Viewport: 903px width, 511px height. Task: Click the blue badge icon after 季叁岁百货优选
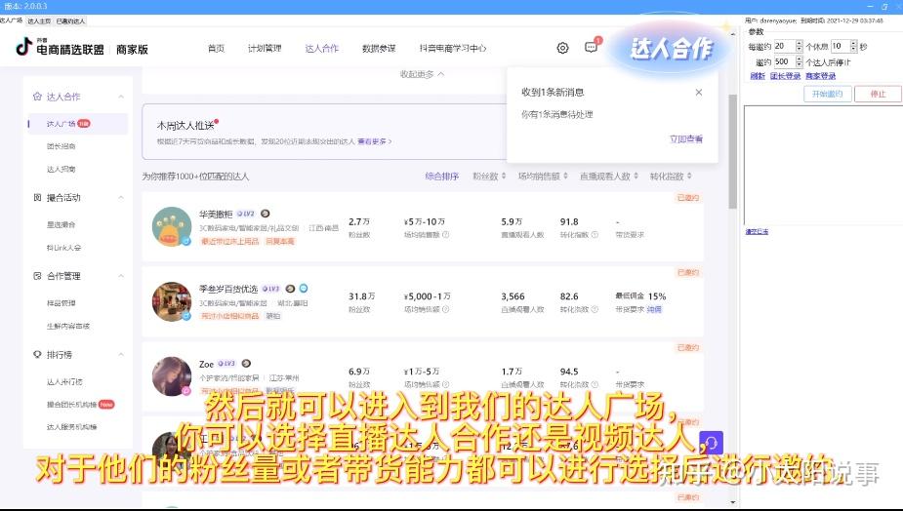[x=304, y=289]
